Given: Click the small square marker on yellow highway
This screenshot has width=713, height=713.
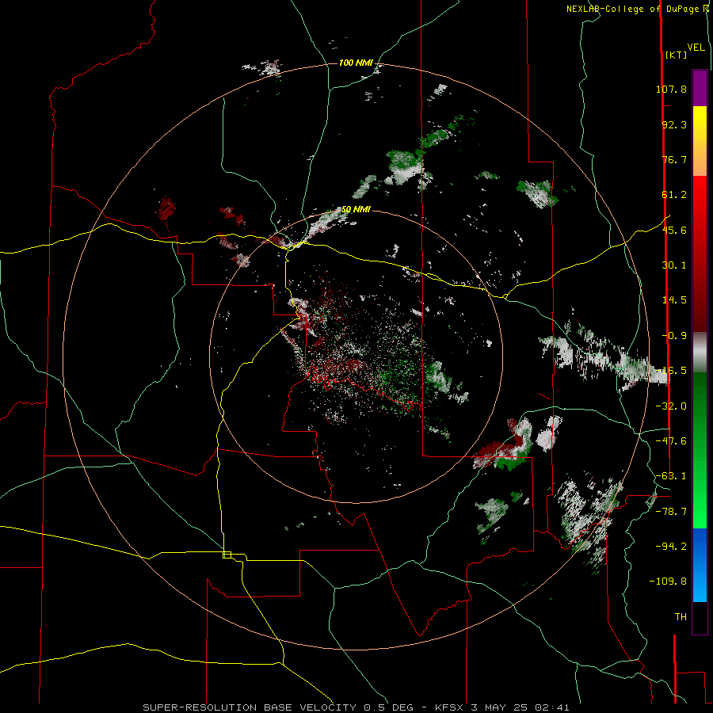Looking at the screenshot, I should [227, 555].
